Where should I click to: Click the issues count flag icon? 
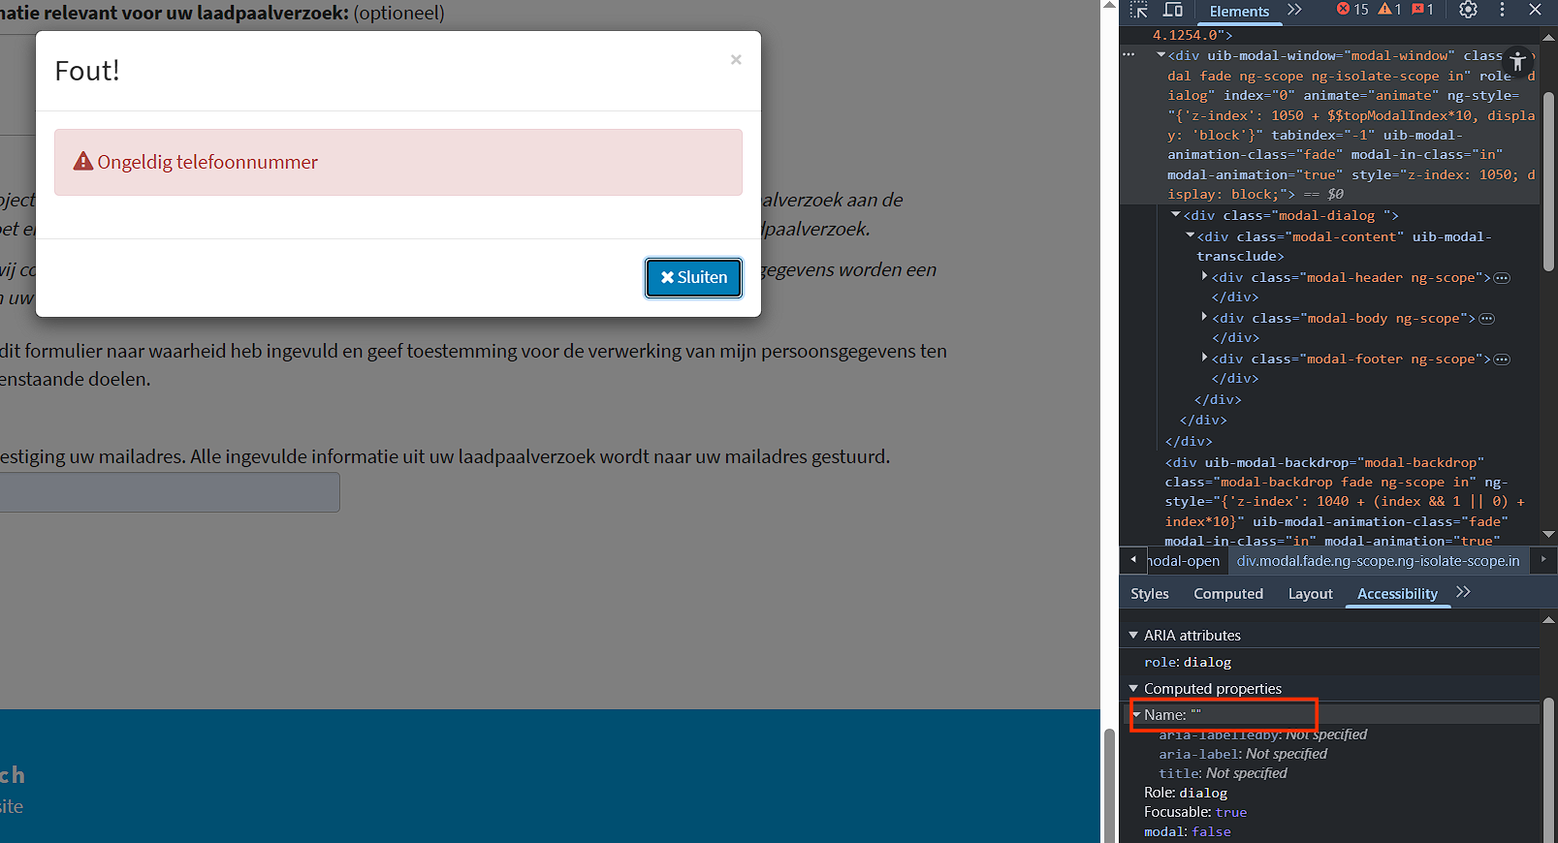coord(1422,10)
